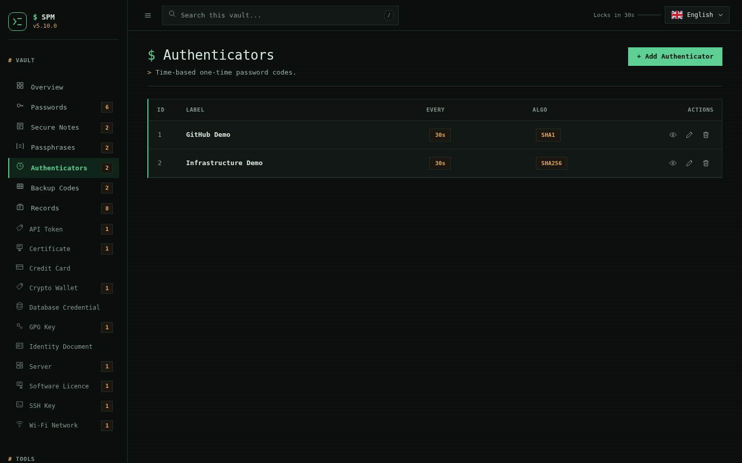Click the Locks in 30s text
Image resolution: width=742 pixels, height=463 pixels.
coord(614,15)
